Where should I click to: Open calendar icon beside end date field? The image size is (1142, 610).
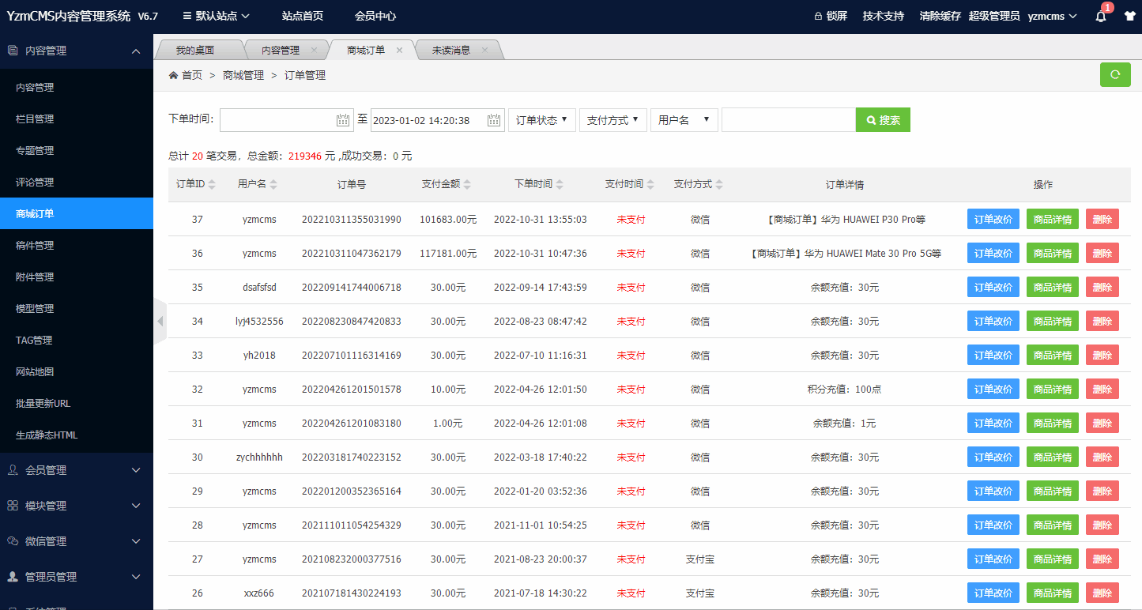pos(494,120)
